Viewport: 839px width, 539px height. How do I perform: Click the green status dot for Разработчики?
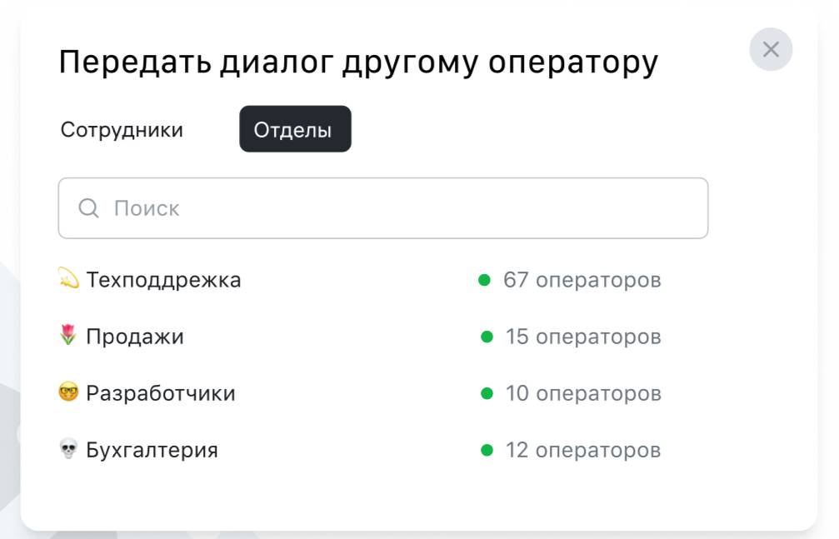487,393
